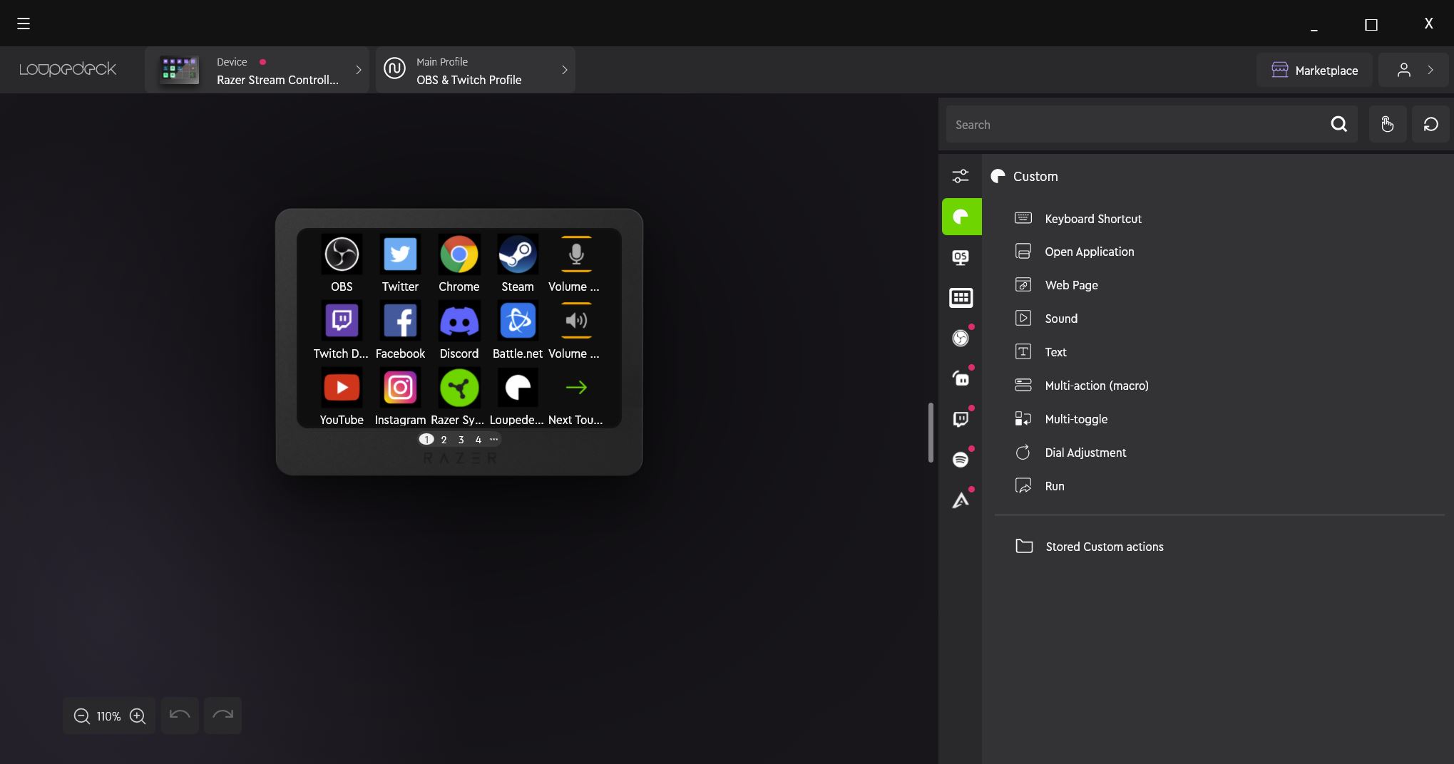The width and height of the screenshot is (1454, 764).
Task: Select the YouTube touch button
Action: (x=342, y=388)
